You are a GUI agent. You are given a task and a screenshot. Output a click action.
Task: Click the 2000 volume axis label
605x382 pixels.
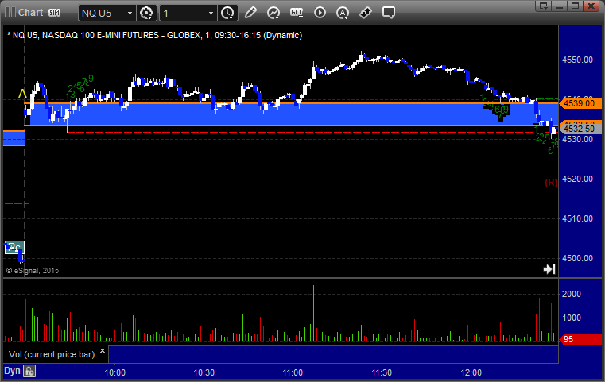point(572,294)
